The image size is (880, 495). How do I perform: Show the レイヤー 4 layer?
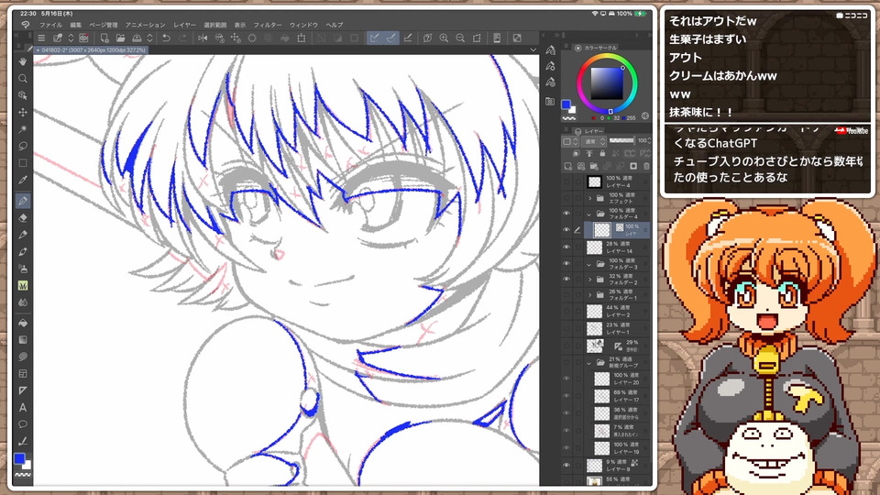point(566,181)
